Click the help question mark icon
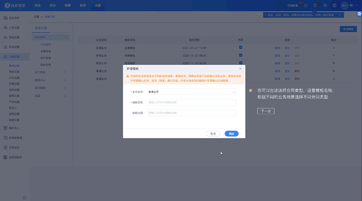The width and height of the screenshot is (362, 201). click(334, 6)
